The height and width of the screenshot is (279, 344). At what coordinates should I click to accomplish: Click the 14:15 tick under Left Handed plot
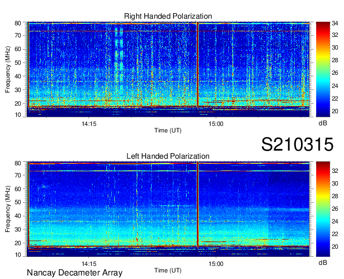click(x=89, y=264)
